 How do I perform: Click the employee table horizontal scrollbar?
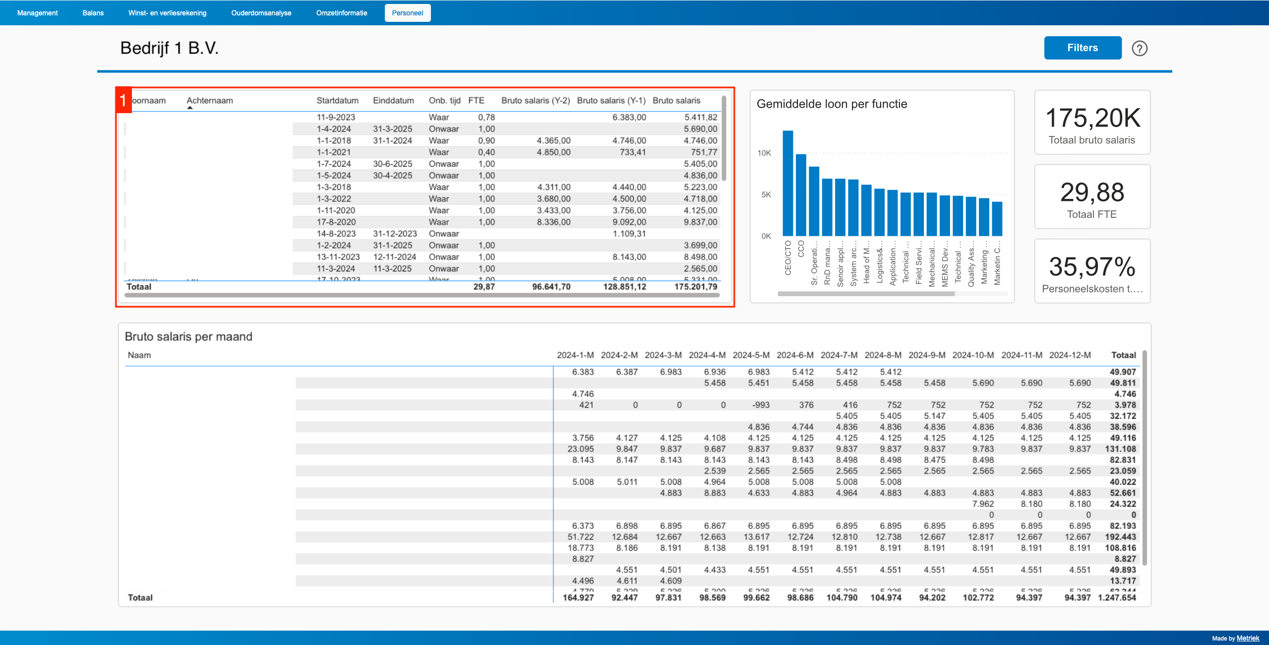(x=422, y=295)
